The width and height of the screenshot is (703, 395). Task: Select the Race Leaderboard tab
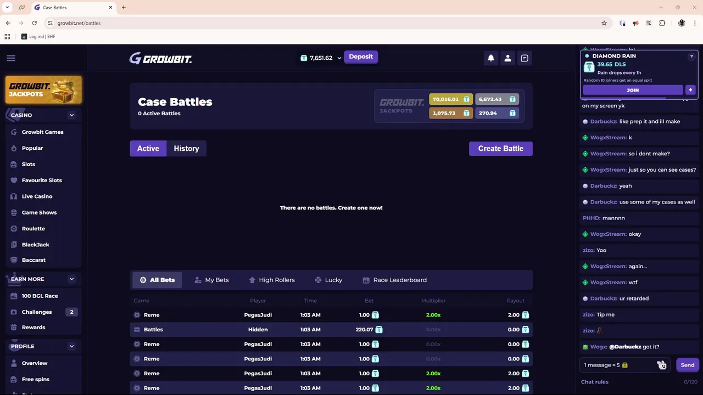coord(394,280)
